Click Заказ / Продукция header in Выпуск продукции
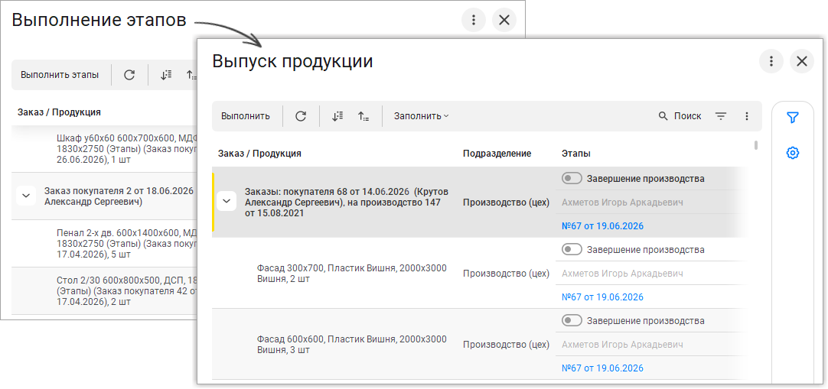 [260, 154]
